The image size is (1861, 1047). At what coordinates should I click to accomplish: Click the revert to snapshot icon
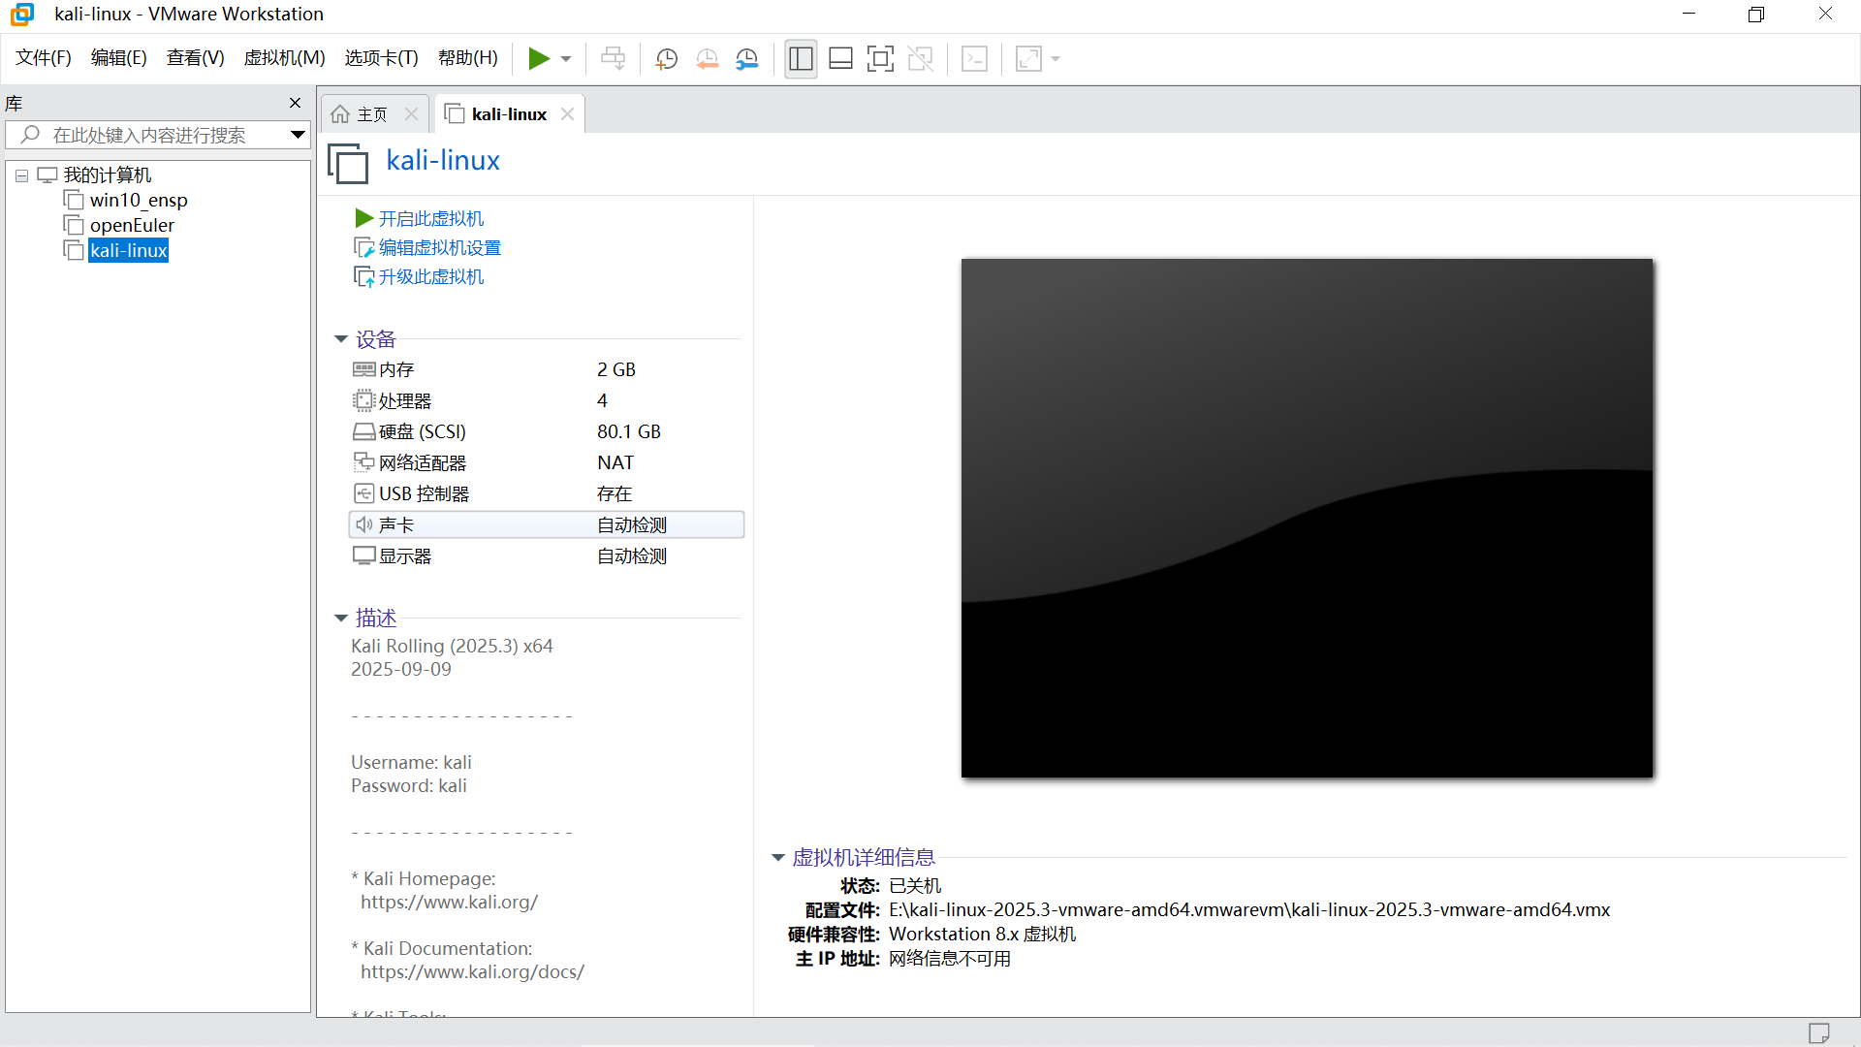click(x=707, y=59)
